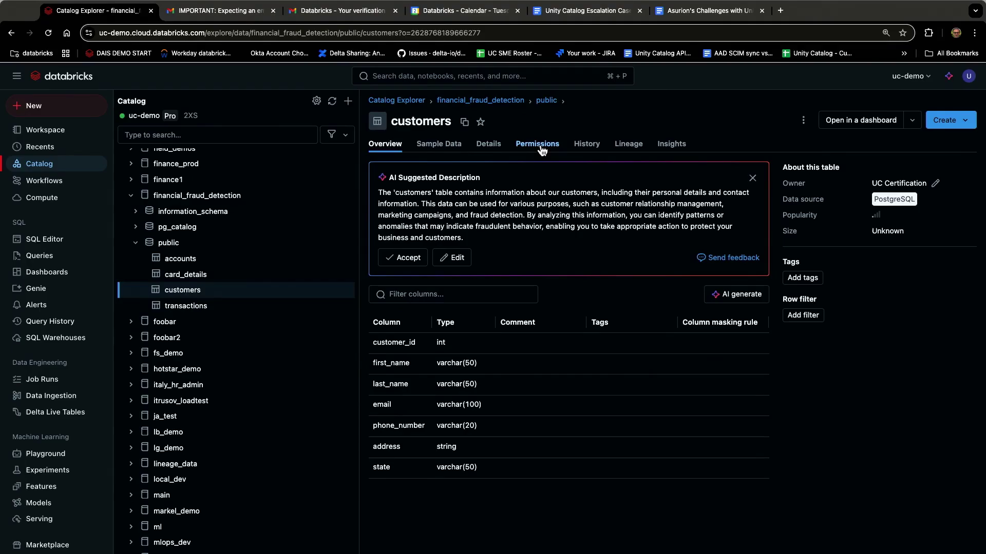Select the accounts table

pyautogui.click(x=180, y=259)
